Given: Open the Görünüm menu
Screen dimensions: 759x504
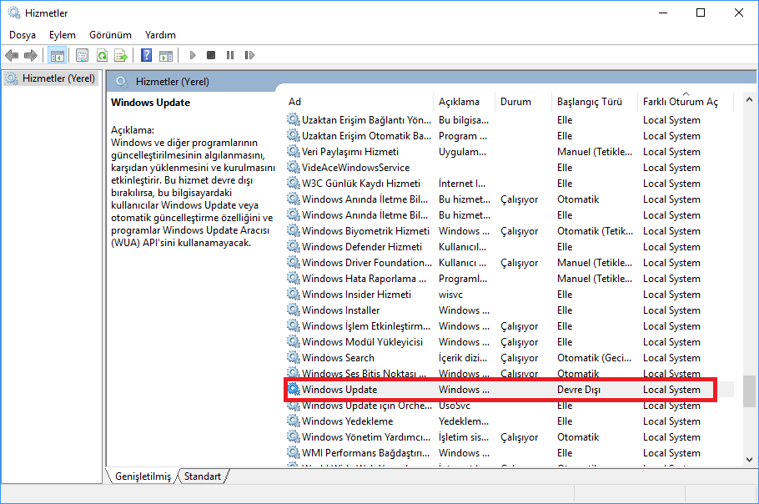Looking at the screenshot, I should (x=110, y=35).
